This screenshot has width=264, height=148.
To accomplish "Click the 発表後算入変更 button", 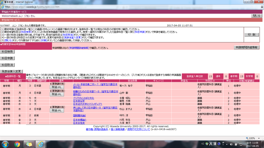I will coord(11,71).
